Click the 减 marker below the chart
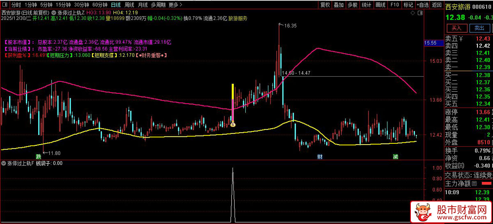The width and height of the screenshot is (493, 224). click(x=395, y=156)
